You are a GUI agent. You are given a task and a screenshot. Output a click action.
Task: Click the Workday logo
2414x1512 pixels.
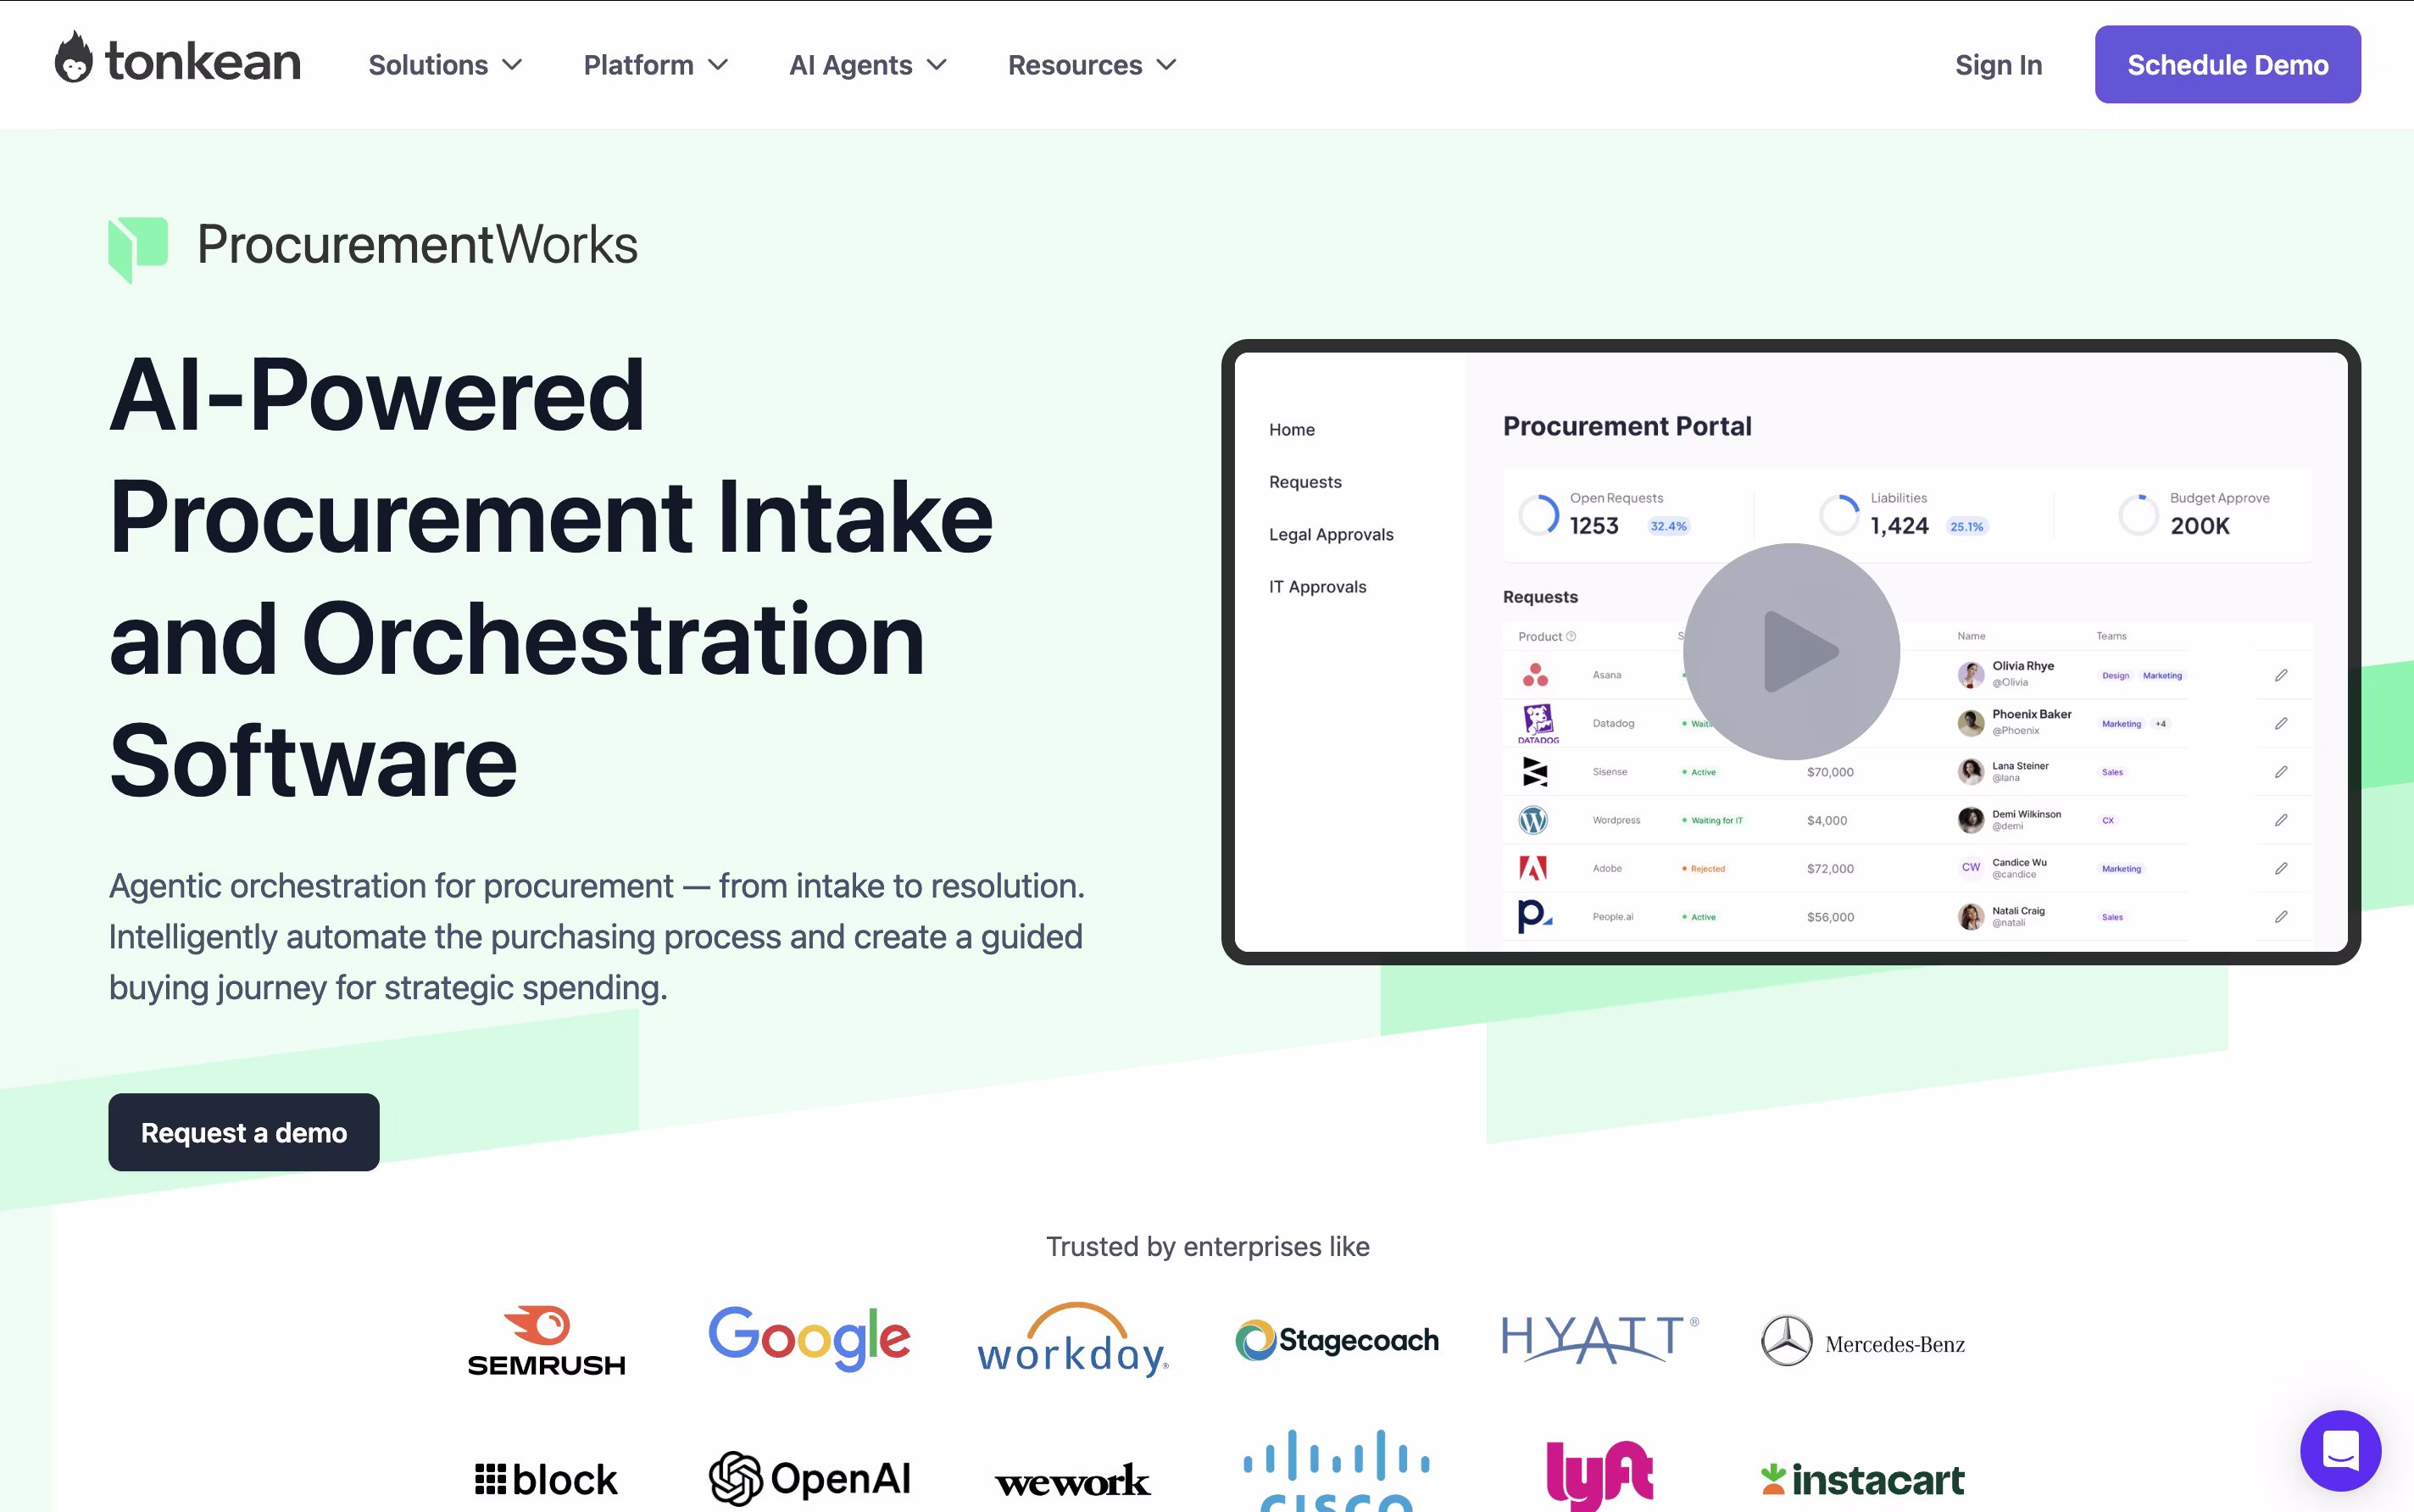coord(1073,1339)
